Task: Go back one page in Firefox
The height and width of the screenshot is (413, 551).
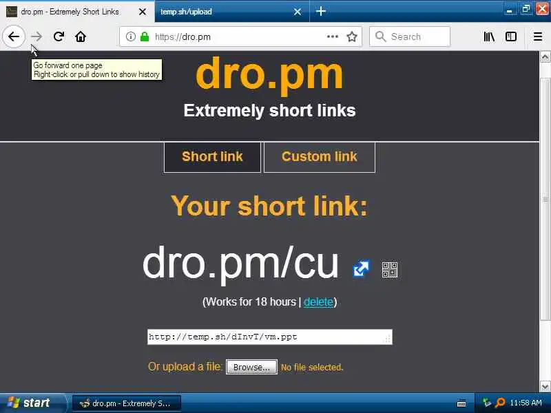Action: [x=14, y=36]
